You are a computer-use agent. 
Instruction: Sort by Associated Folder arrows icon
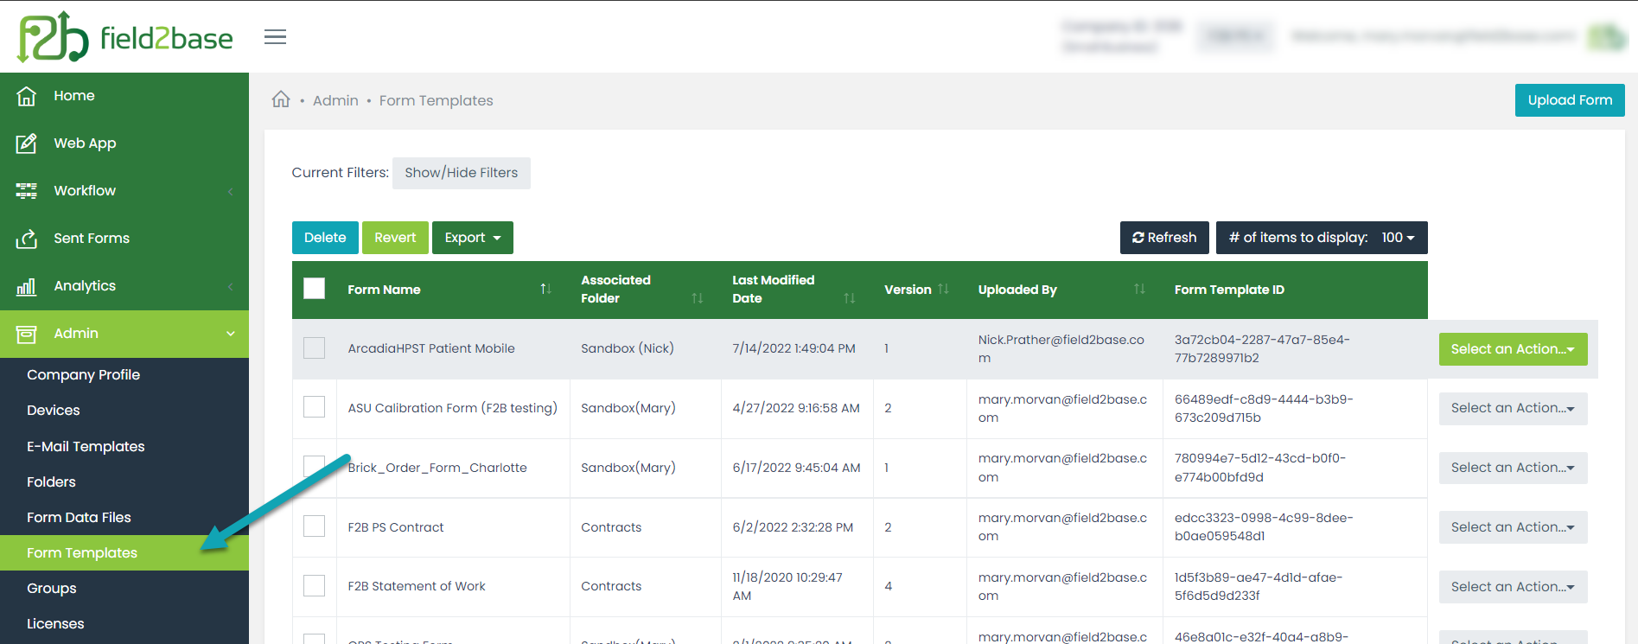[698, 298]
